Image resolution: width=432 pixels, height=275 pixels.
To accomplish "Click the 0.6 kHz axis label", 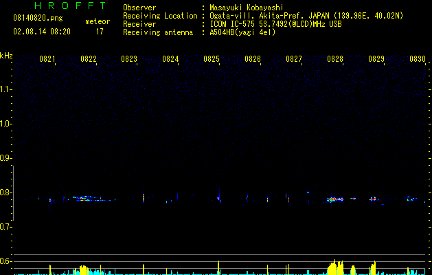I will click(5, 261).
